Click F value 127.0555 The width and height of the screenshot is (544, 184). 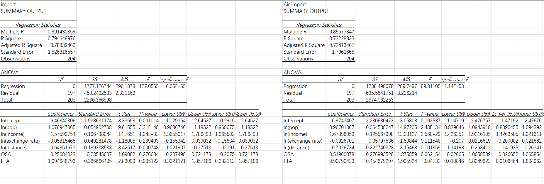(149, 86)
